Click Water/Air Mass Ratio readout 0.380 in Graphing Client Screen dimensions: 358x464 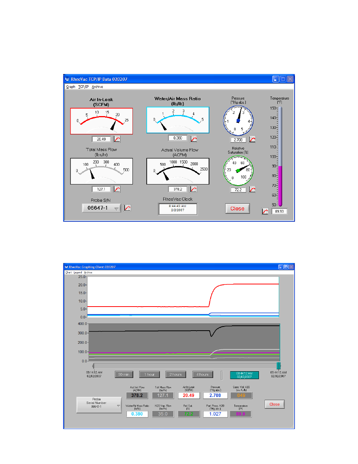[137, 414]
